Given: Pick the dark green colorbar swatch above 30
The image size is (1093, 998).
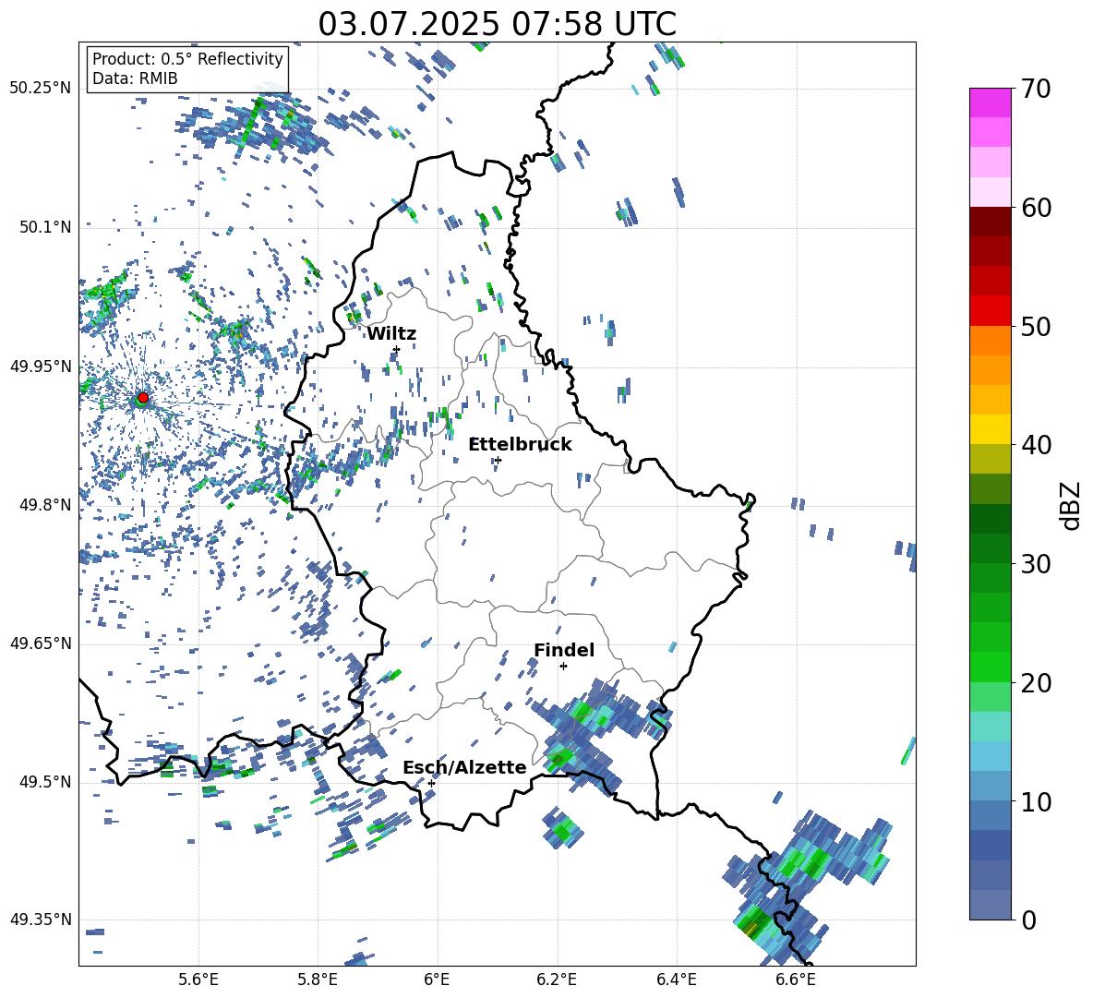Looking at the screenshot, I should pyautogui.click(x=990, y=547).
